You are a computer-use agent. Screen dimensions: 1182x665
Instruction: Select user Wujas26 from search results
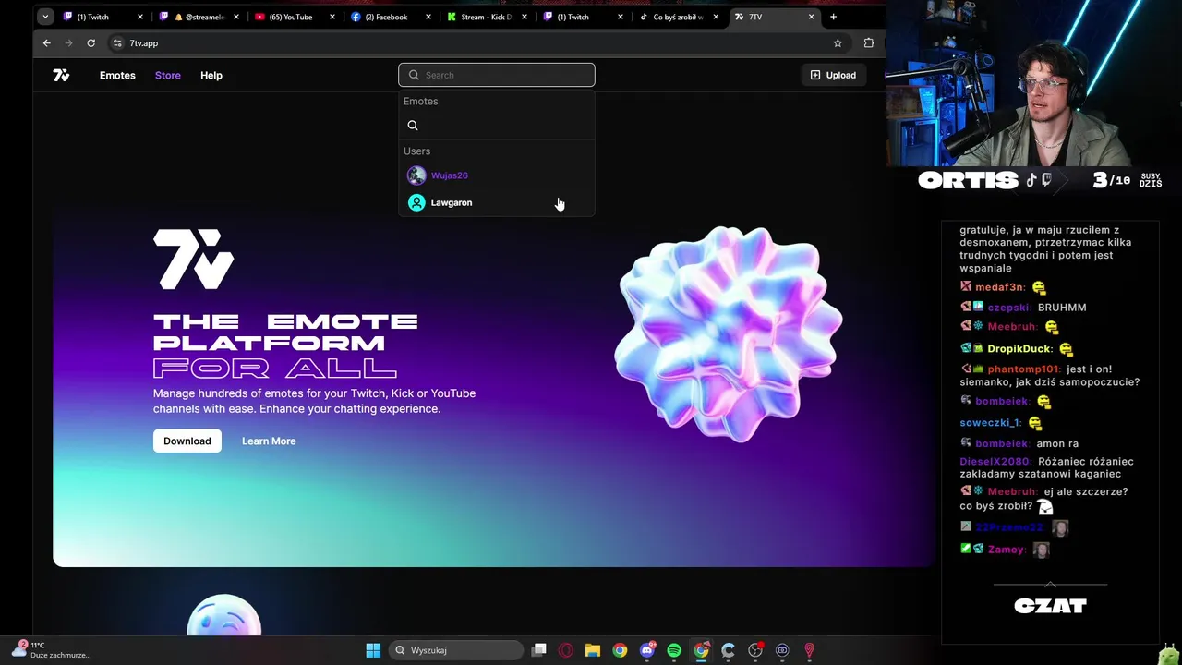[497, 175]
